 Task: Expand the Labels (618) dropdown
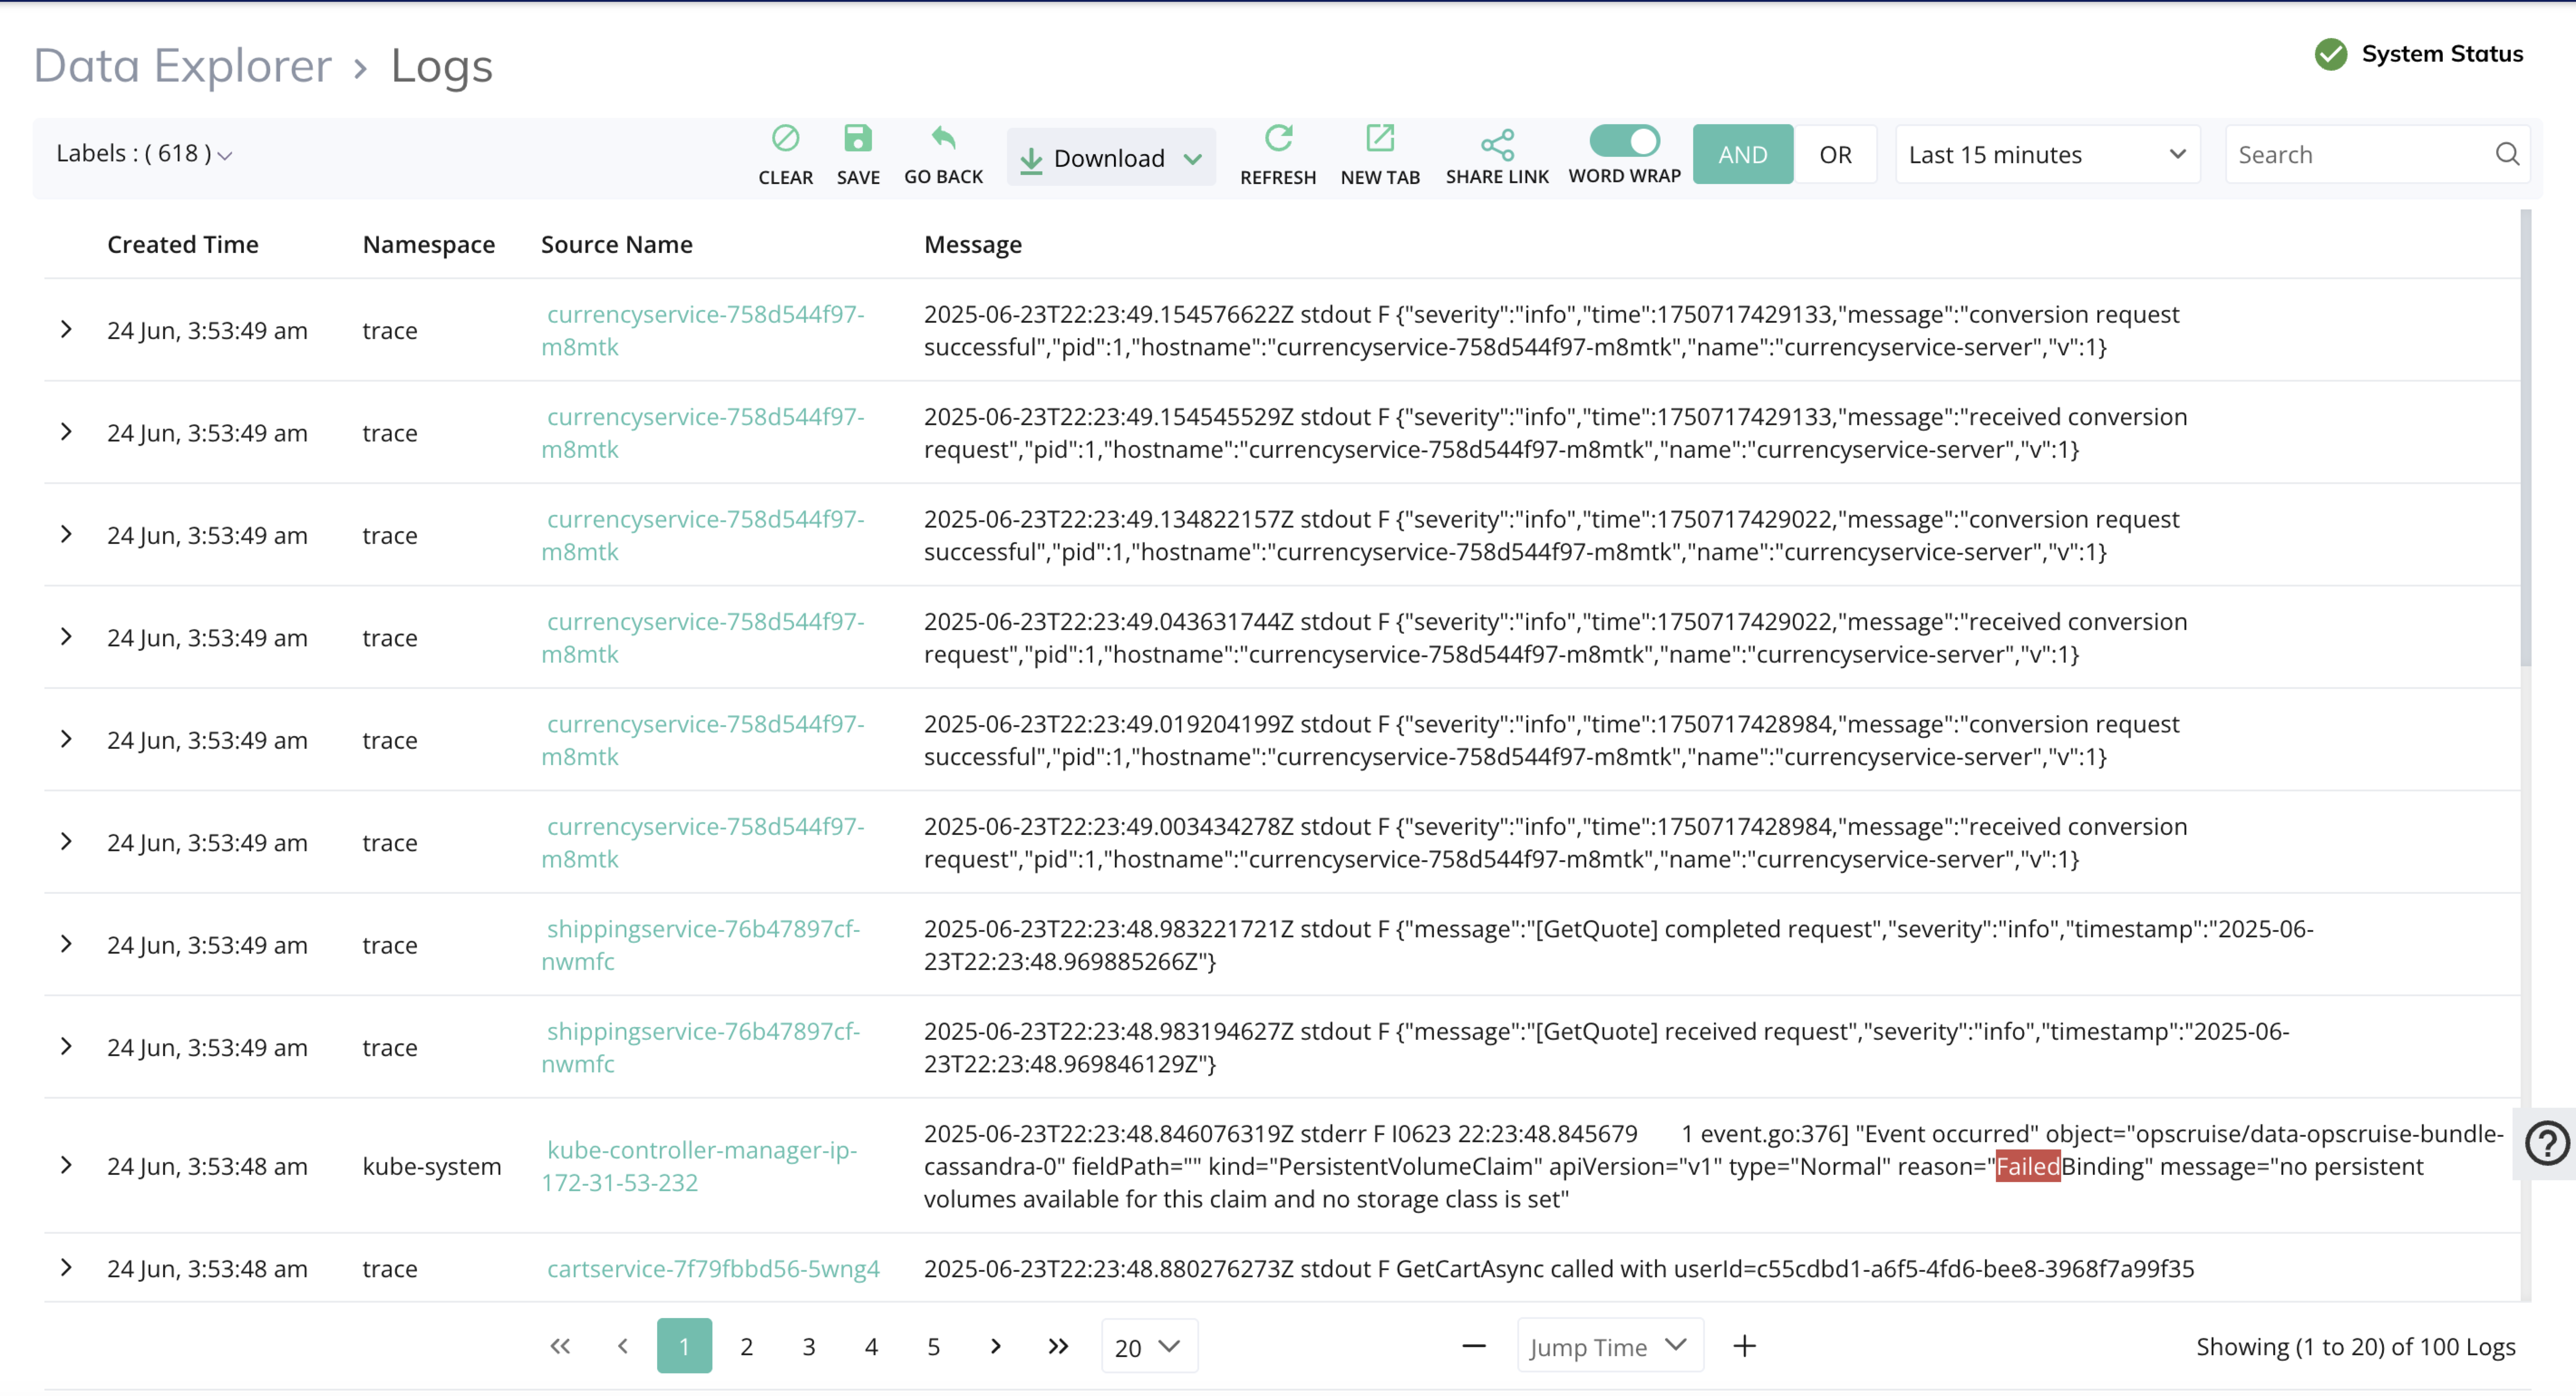(144, 154)
